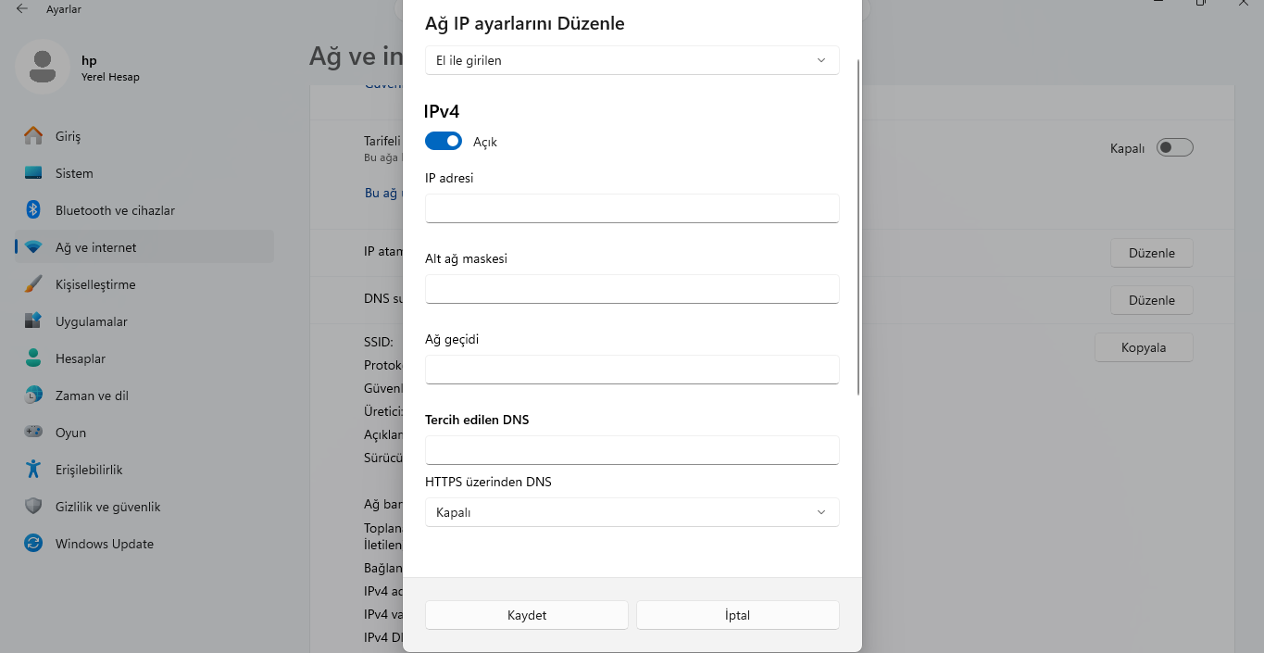Select Ağ ve internet section
The width and height of the screenshot is (1264, 653).
(144, 247)
